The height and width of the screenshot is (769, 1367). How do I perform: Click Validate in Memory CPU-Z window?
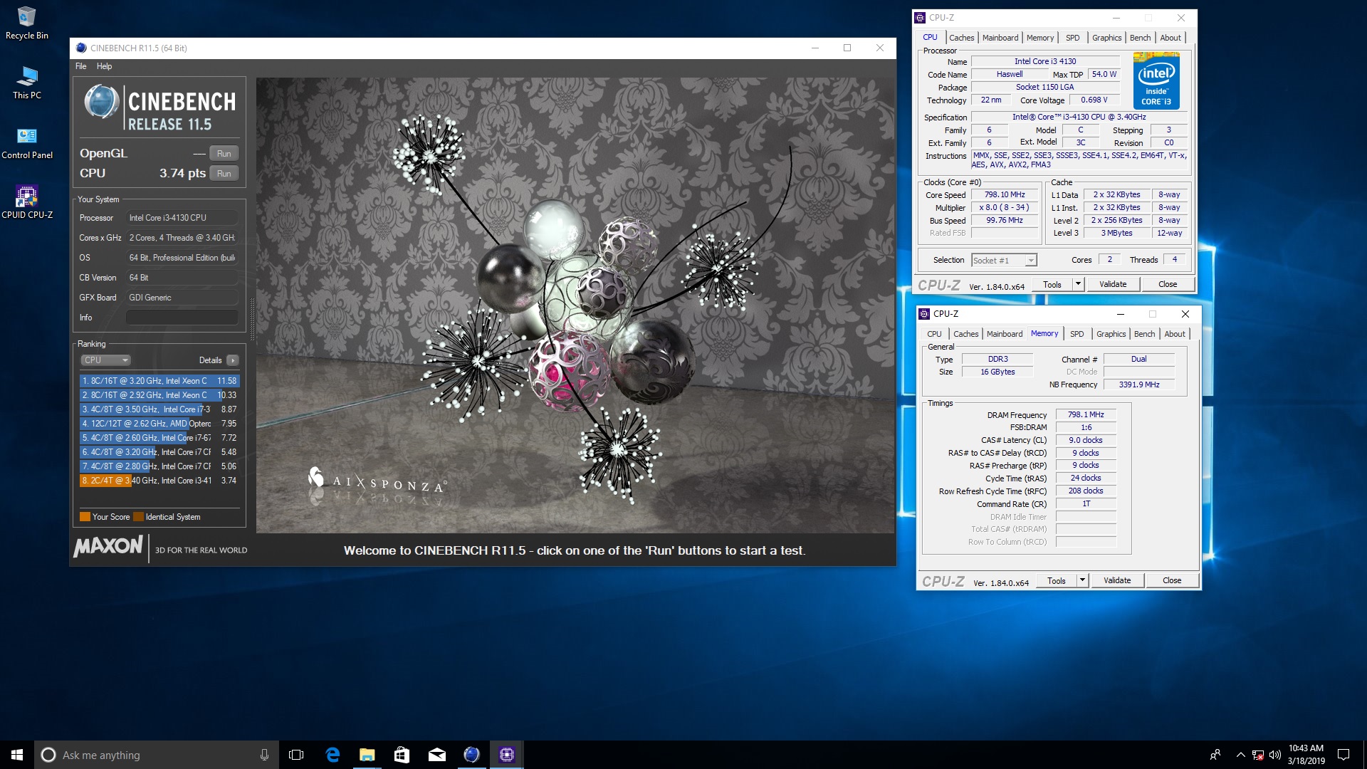pos(1117,580)
